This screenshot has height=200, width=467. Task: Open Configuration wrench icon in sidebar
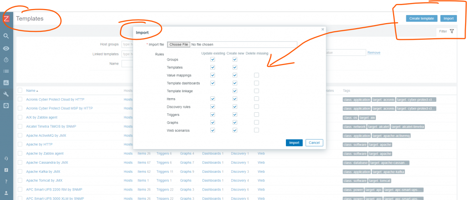coord(6,94)
